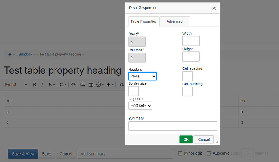Click table cell containing b
279x162 pixels.
click(x=258, y=112)
